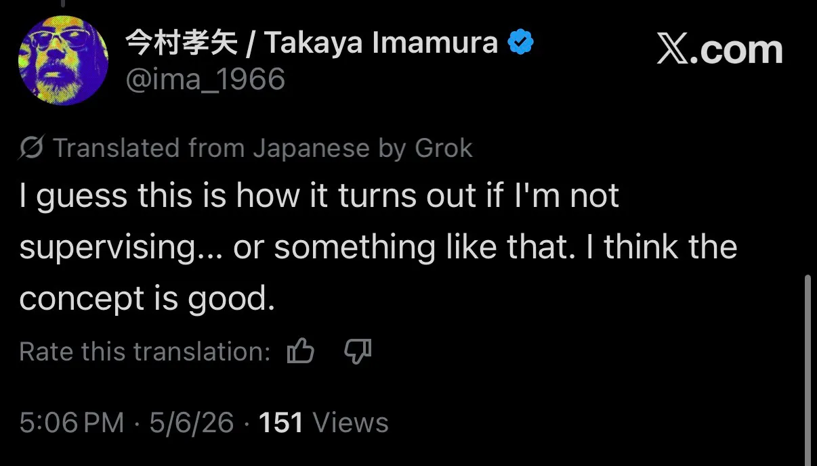Screen dimensions: 817x466
Task: Click the thumbs down translation rating icon
Action: (358, 352)
